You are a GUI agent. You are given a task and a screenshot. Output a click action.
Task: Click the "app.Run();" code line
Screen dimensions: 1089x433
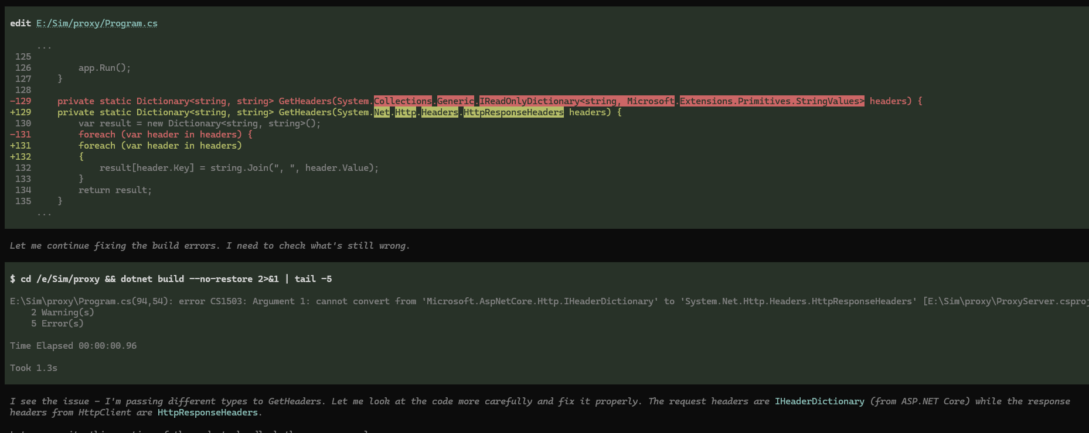click(105, 68)
